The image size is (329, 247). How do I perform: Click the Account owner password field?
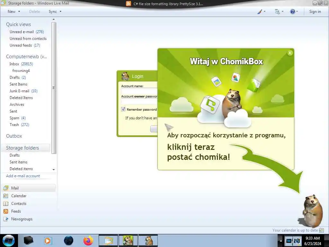(x=139, y=101)
